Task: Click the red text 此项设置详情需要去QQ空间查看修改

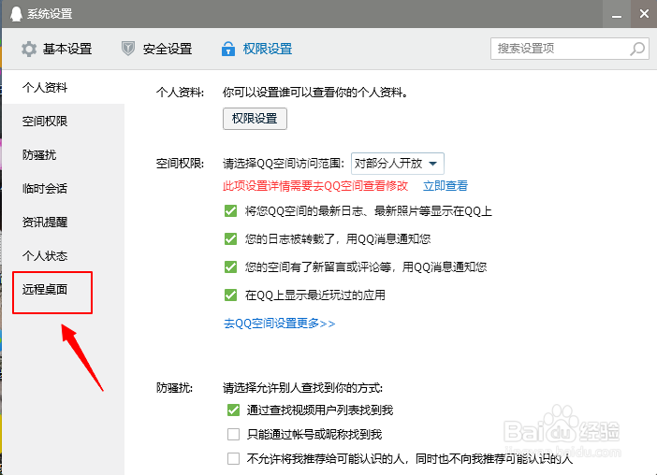Action: [315, 186]
